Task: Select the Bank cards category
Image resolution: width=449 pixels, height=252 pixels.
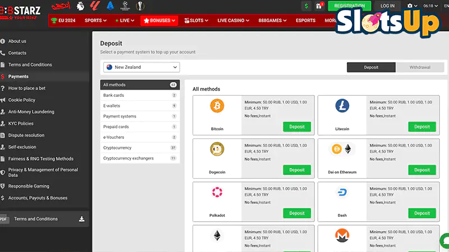Action: [x=140, y=95]
